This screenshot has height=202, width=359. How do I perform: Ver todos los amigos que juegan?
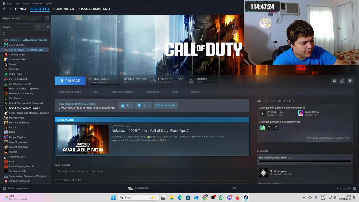328,138
